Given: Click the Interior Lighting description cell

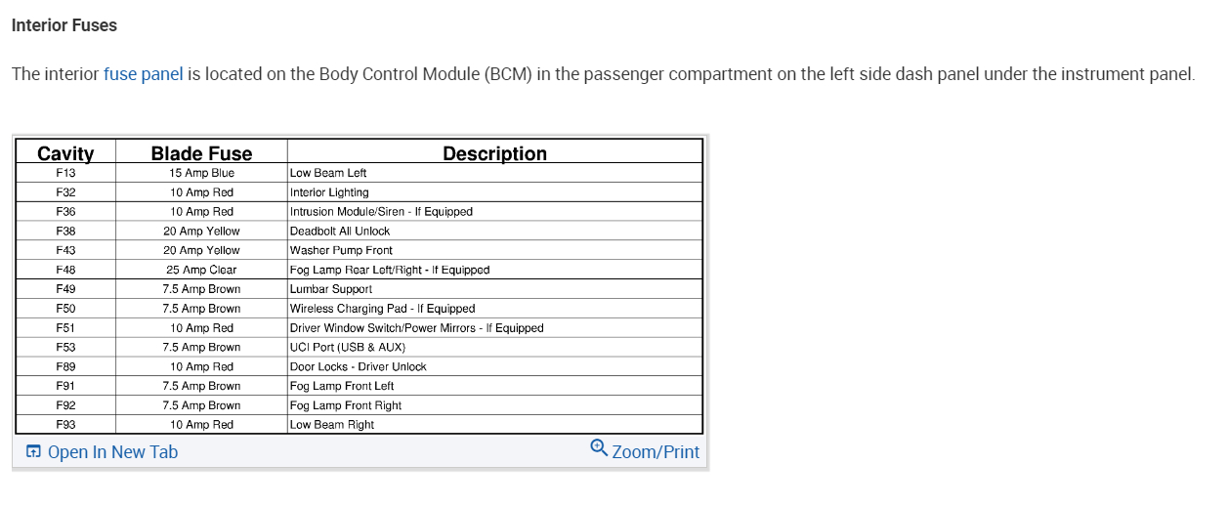Looking at the screenshot, I should click(329, 192).
